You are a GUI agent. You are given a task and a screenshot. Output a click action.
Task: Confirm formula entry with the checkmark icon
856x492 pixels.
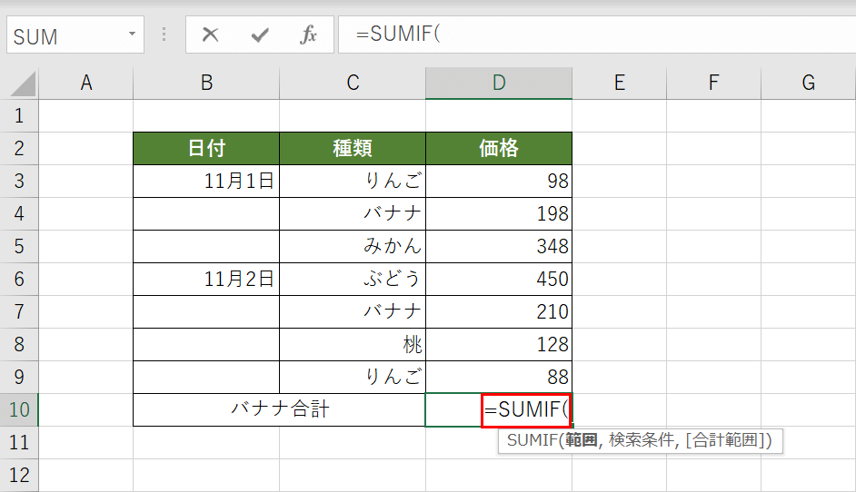point(260,34)
